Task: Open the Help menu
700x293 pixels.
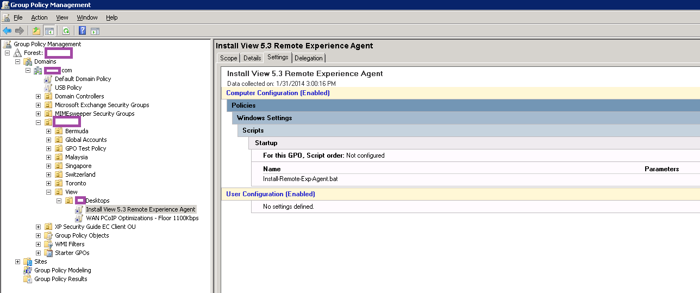Action: click(x=111, y=17)
